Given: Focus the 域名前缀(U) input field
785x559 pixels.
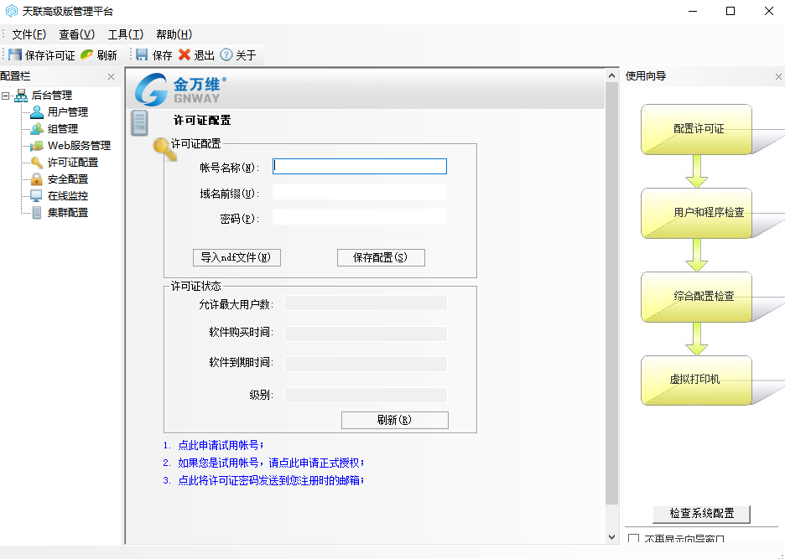Looking at the screenshot, I should [360, 192].
